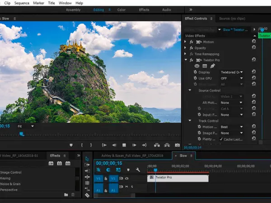Screen dimensions: 271x203
Task: Click the Export Frame camera icon
Action: point(178,145)
